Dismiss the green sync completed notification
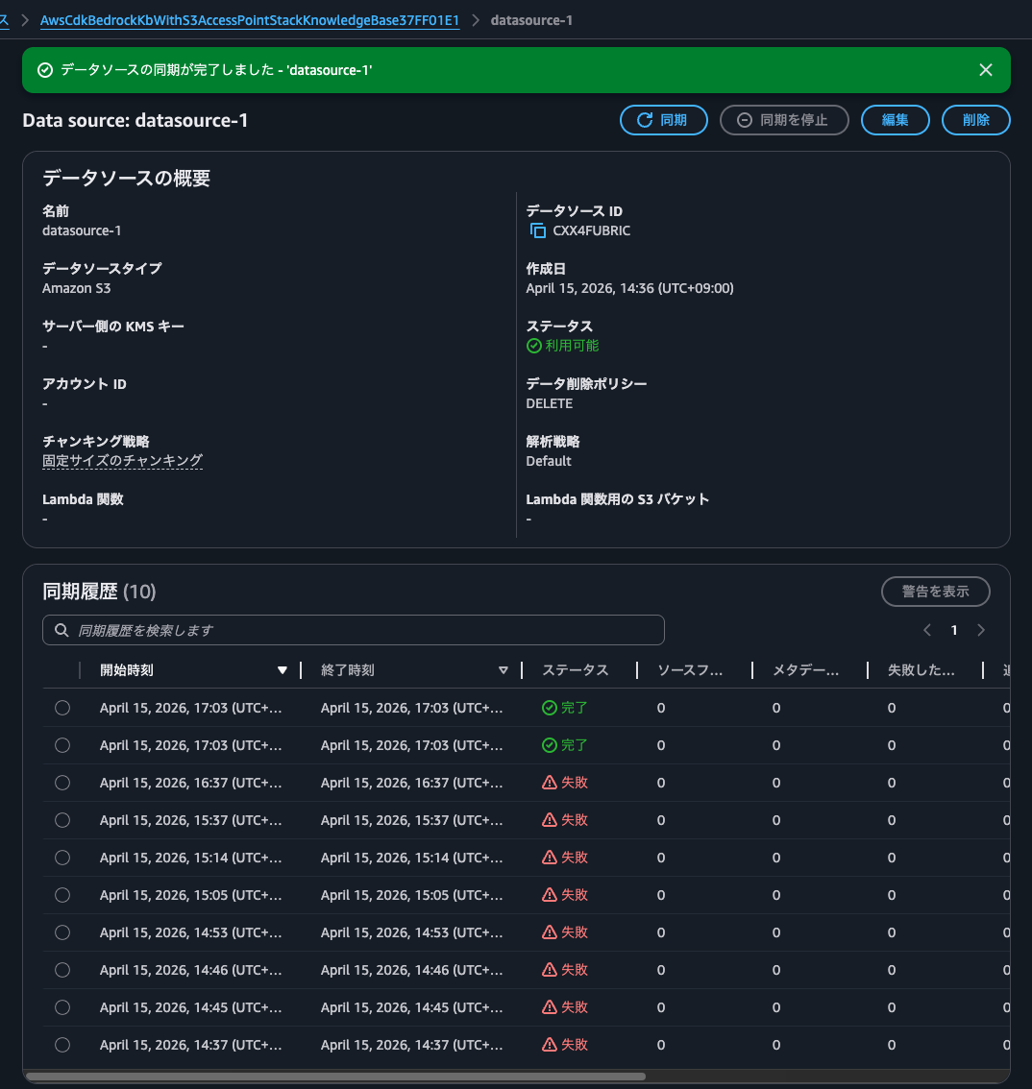Image resolution: width=1032 pixels, height=1089 pixels. (985, 70)
